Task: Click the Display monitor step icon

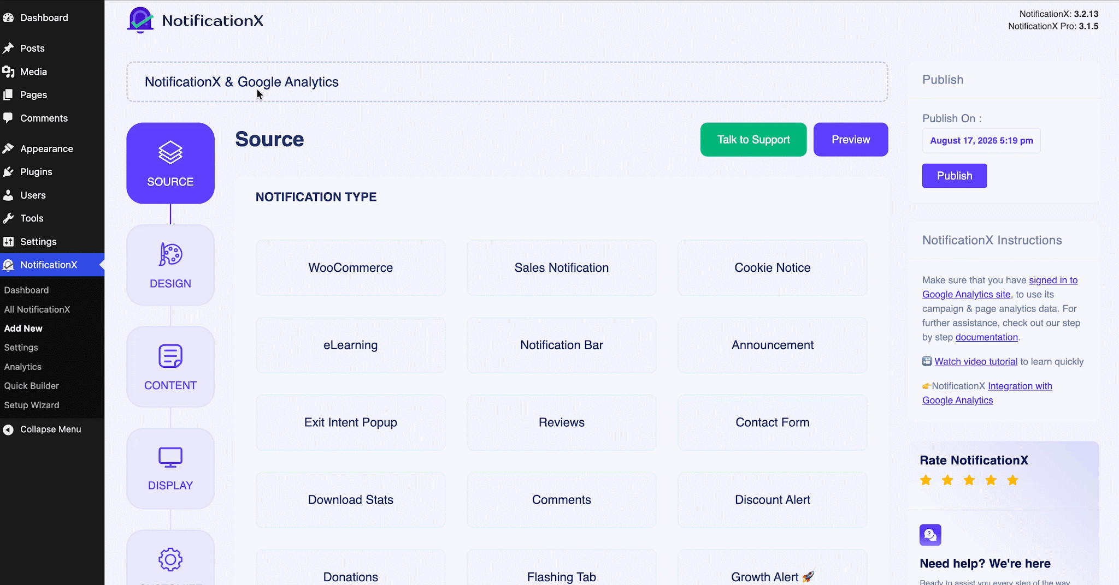Action: coord(170,457)
